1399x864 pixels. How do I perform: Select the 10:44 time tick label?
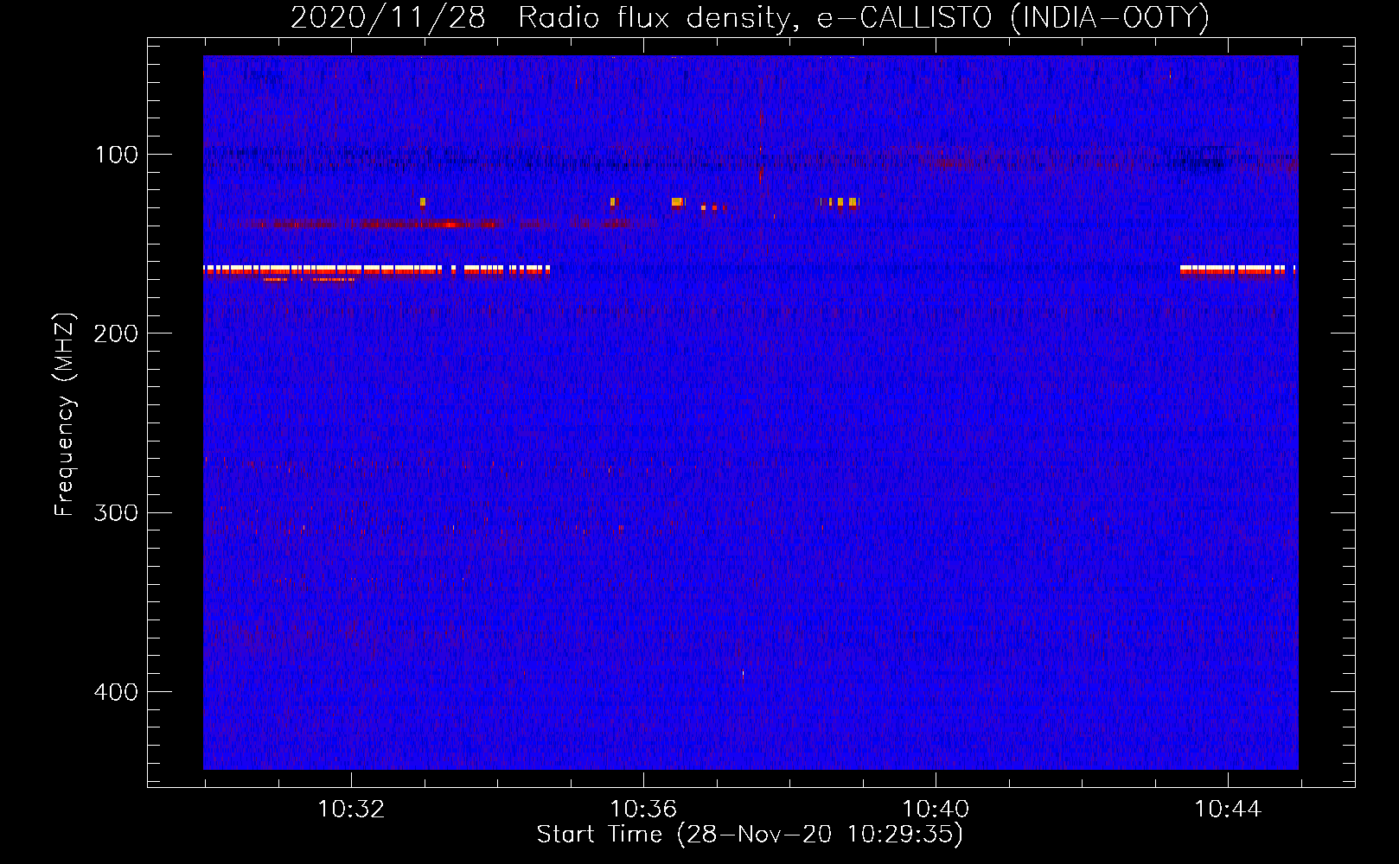click(x=1228, y=810)
